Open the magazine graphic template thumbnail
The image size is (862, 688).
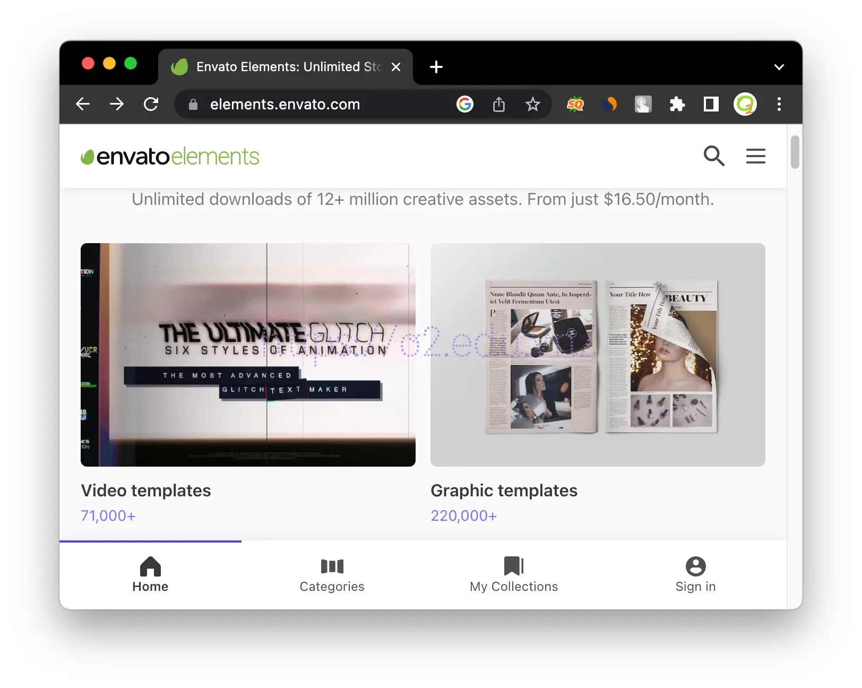[x=598, y=355]
